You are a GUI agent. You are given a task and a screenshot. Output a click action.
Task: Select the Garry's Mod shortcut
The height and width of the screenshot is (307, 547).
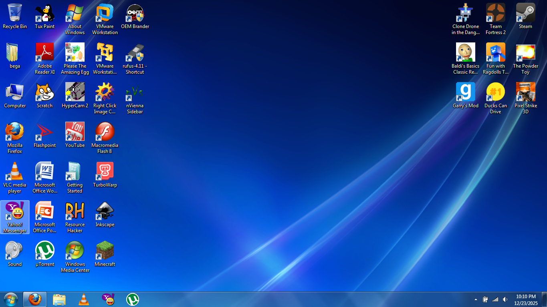465,93
